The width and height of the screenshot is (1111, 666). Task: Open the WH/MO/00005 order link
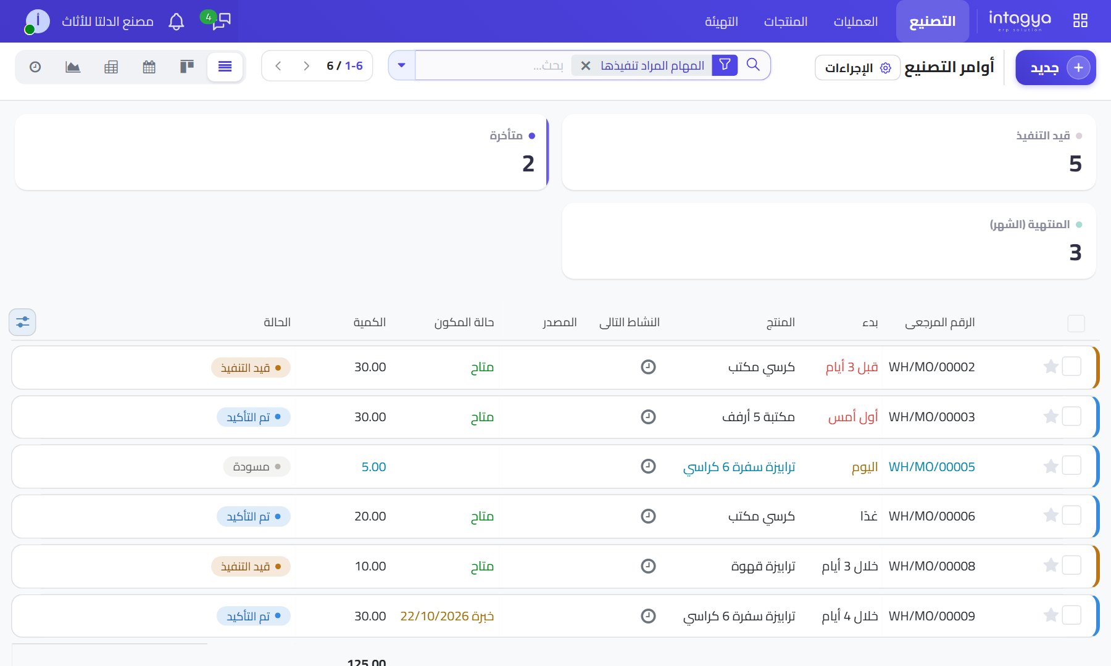931,467
